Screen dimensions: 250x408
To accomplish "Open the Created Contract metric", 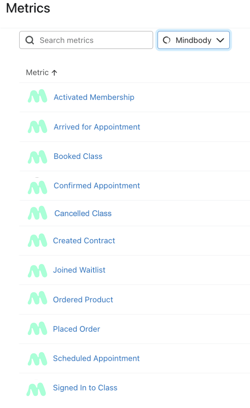I will click(84, 241).
